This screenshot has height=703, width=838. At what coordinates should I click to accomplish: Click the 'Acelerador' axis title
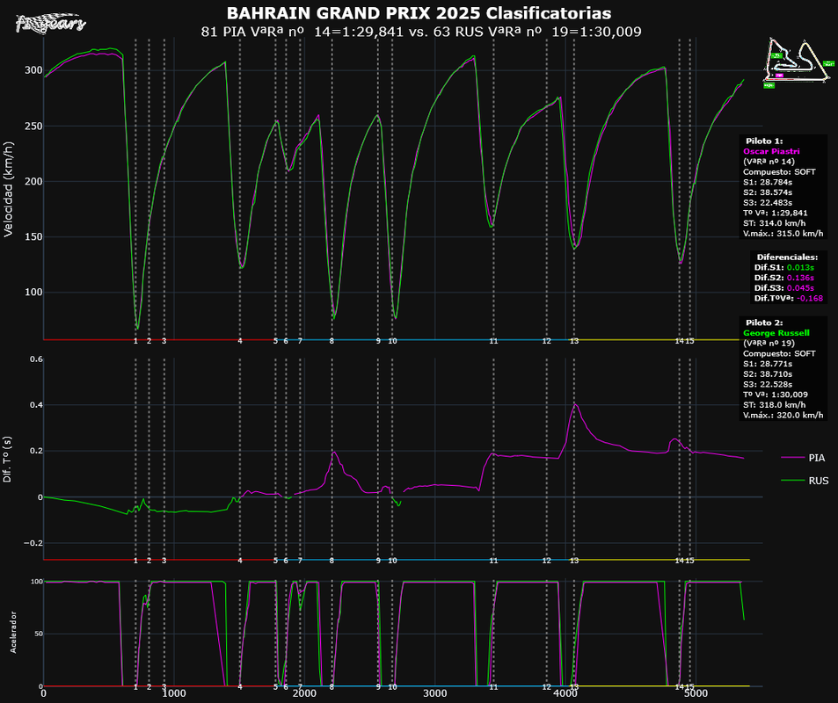point(13,633)
